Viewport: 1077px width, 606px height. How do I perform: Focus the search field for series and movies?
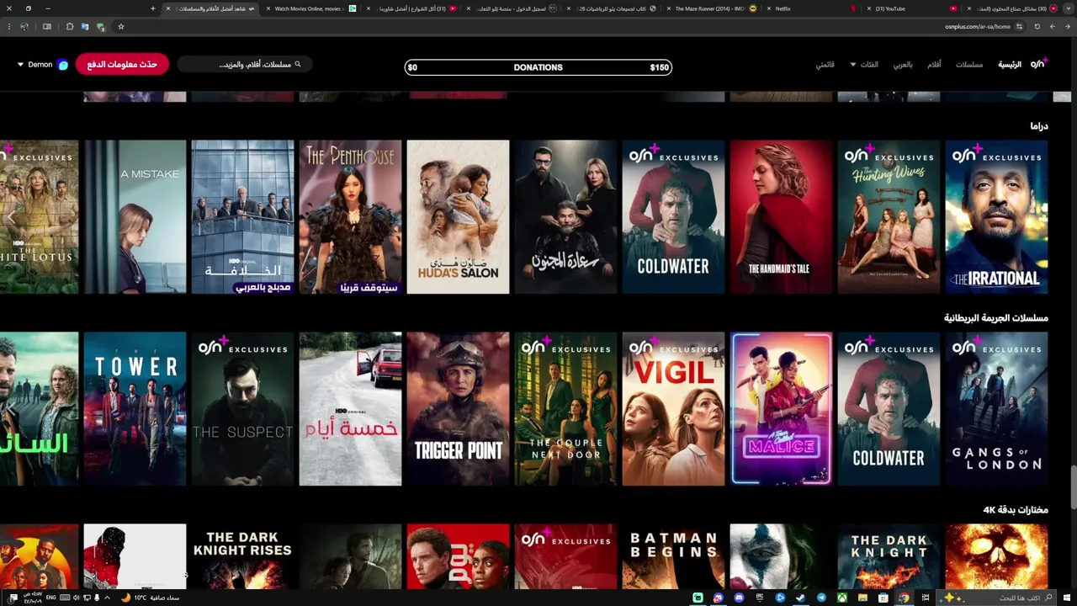pyautogui.click(x=244, y=64)
